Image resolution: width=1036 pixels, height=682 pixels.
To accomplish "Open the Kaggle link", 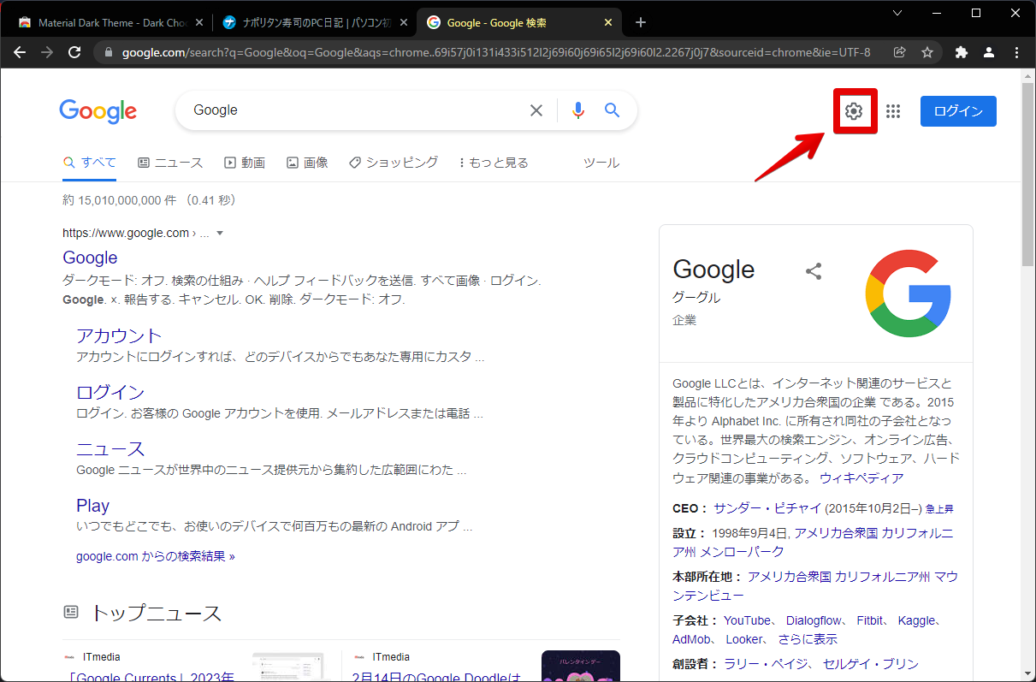I will [x=917, y=620].
